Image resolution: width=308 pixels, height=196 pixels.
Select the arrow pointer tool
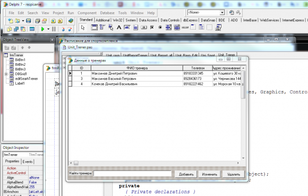coord(83,28)
